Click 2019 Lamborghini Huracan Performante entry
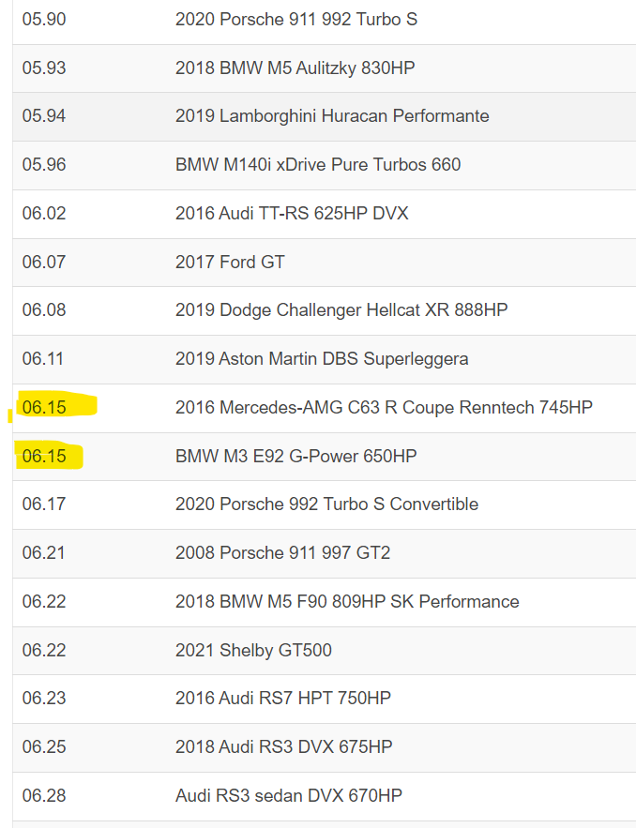Image resolution: width=636 pixels, height=828 pixels. point(332,116)
